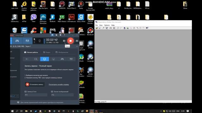
Task: Open the Viber desktop shortcut
Action: [33, 18]
